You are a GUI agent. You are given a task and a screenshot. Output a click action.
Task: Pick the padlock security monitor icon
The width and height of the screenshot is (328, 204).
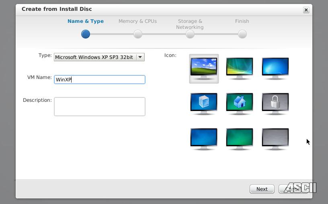pos(275,104)
